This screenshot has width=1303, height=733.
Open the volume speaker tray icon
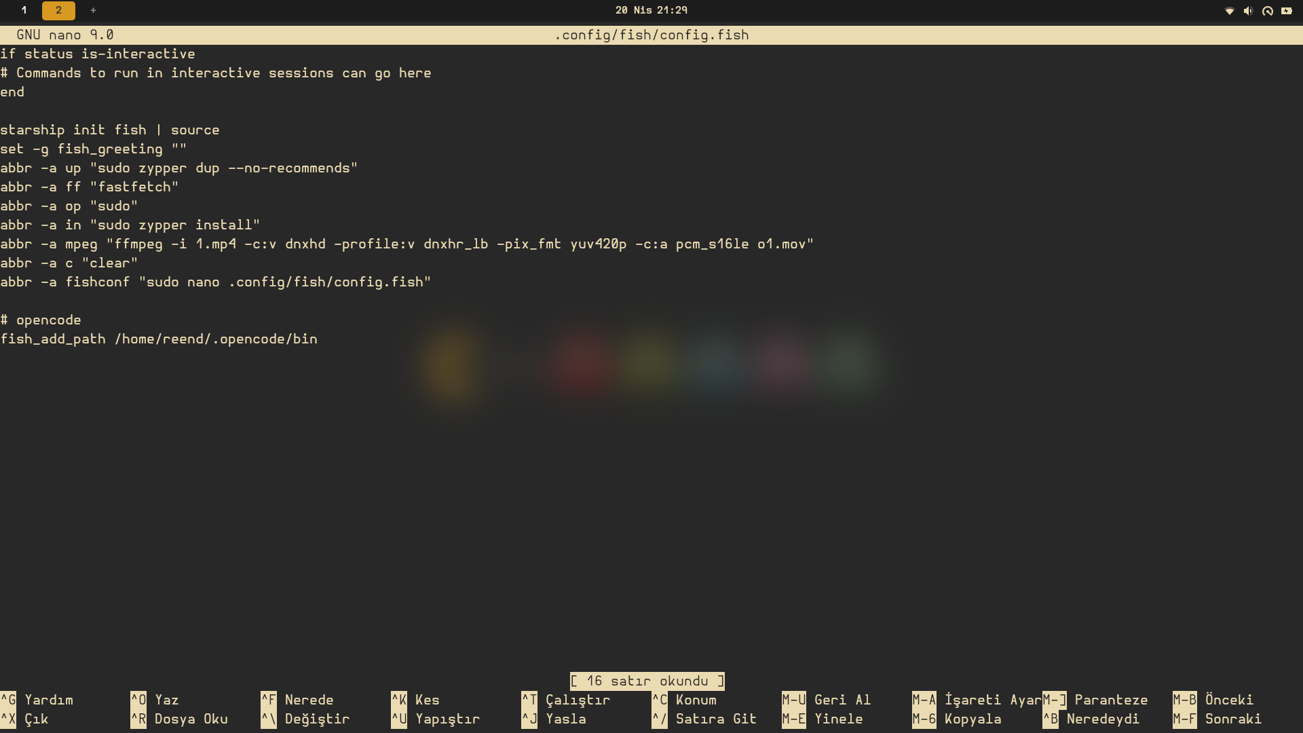[1248, 11]
